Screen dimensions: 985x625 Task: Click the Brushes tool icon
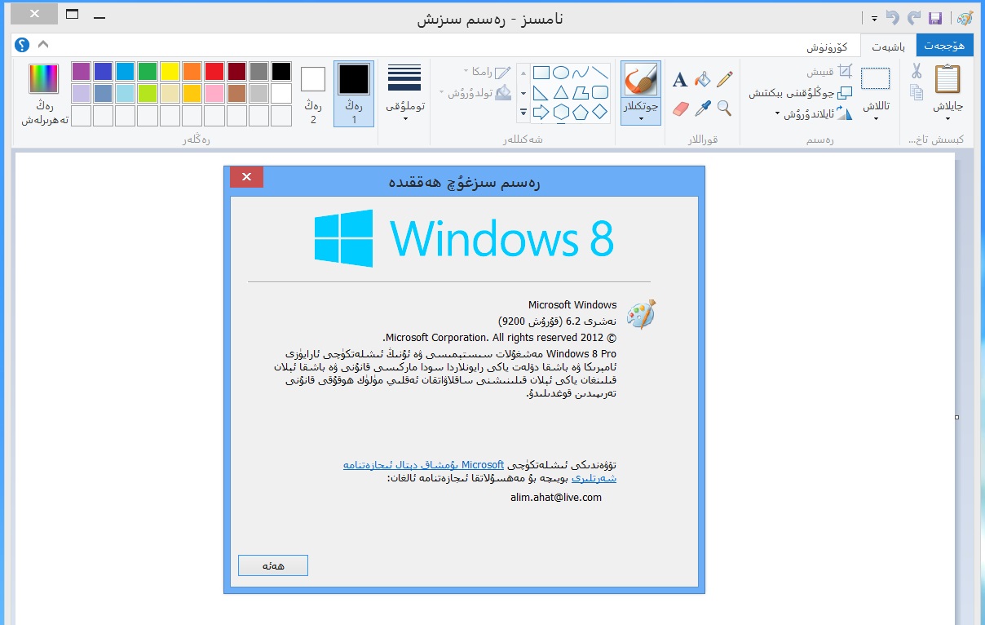[641, 80]
